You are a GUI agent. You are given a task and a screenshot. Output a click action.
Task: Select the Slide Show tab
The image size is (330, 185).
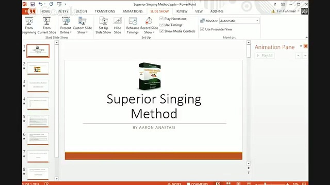159,11
